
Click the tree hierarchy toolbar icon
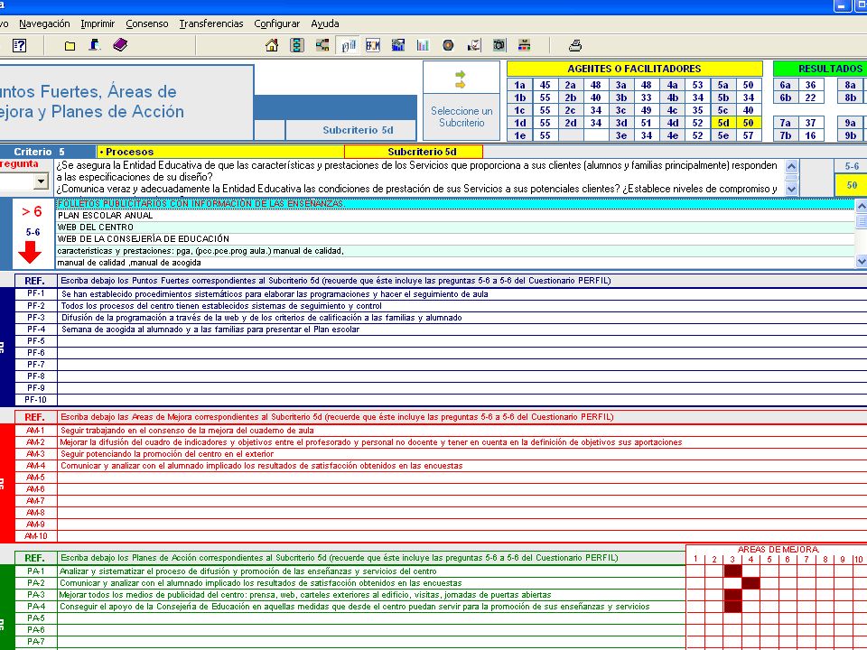point(322,45)
